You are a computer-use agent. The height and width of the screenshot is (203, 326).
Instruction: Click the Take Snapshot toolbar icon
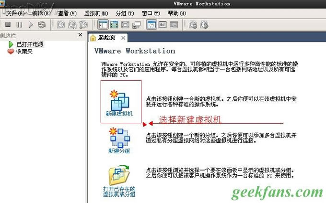pyautogui.click(x=61, y=24)
